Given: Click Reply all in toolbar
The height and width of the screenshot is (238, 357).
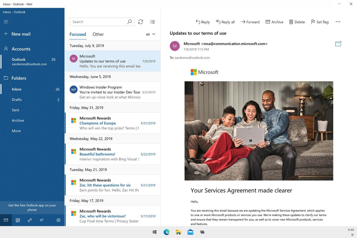Looking at the screenshot, I should click(x=225, y=22).
